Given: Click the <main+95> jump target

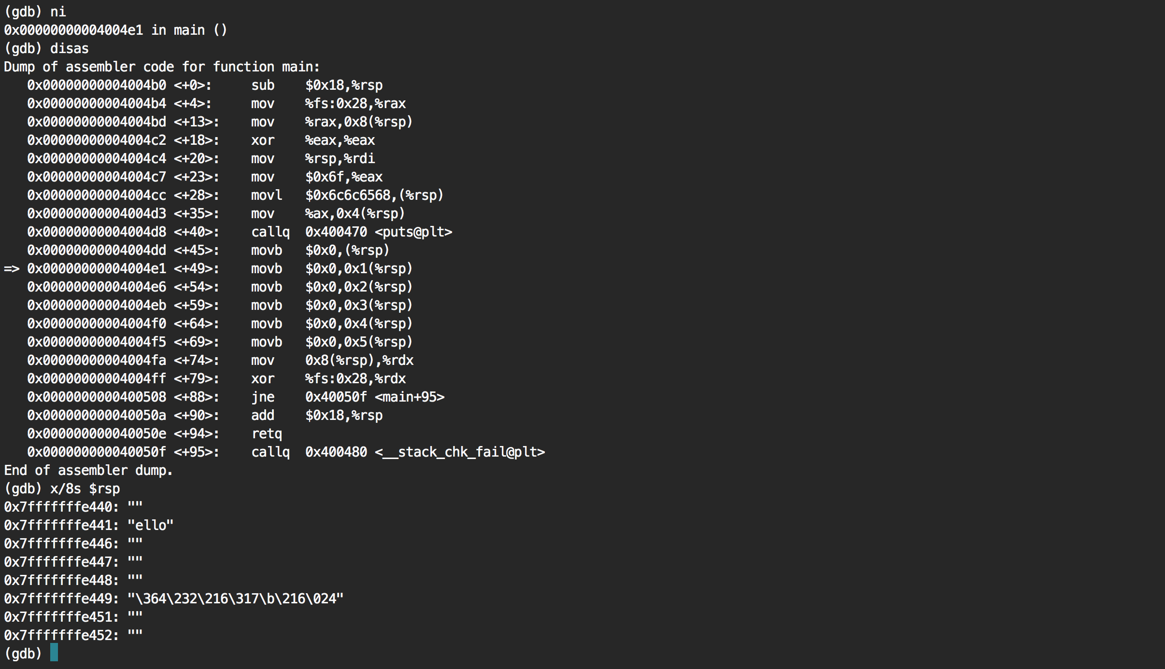Looking at the screenshot, I should 410,397.
